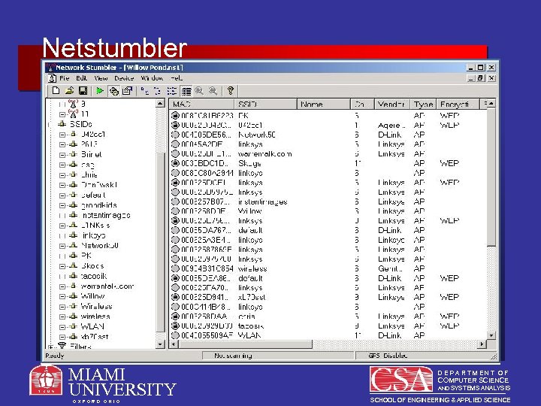The image size is (541, 406).
Task: Select the xb7Dsst item in the tree
Action: coord(95,337)
